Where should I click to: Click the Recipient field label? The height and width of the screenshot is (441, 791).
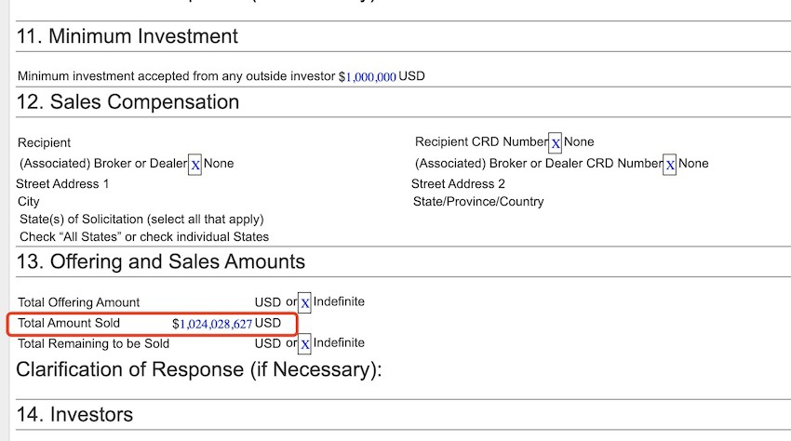pos(44,142)
